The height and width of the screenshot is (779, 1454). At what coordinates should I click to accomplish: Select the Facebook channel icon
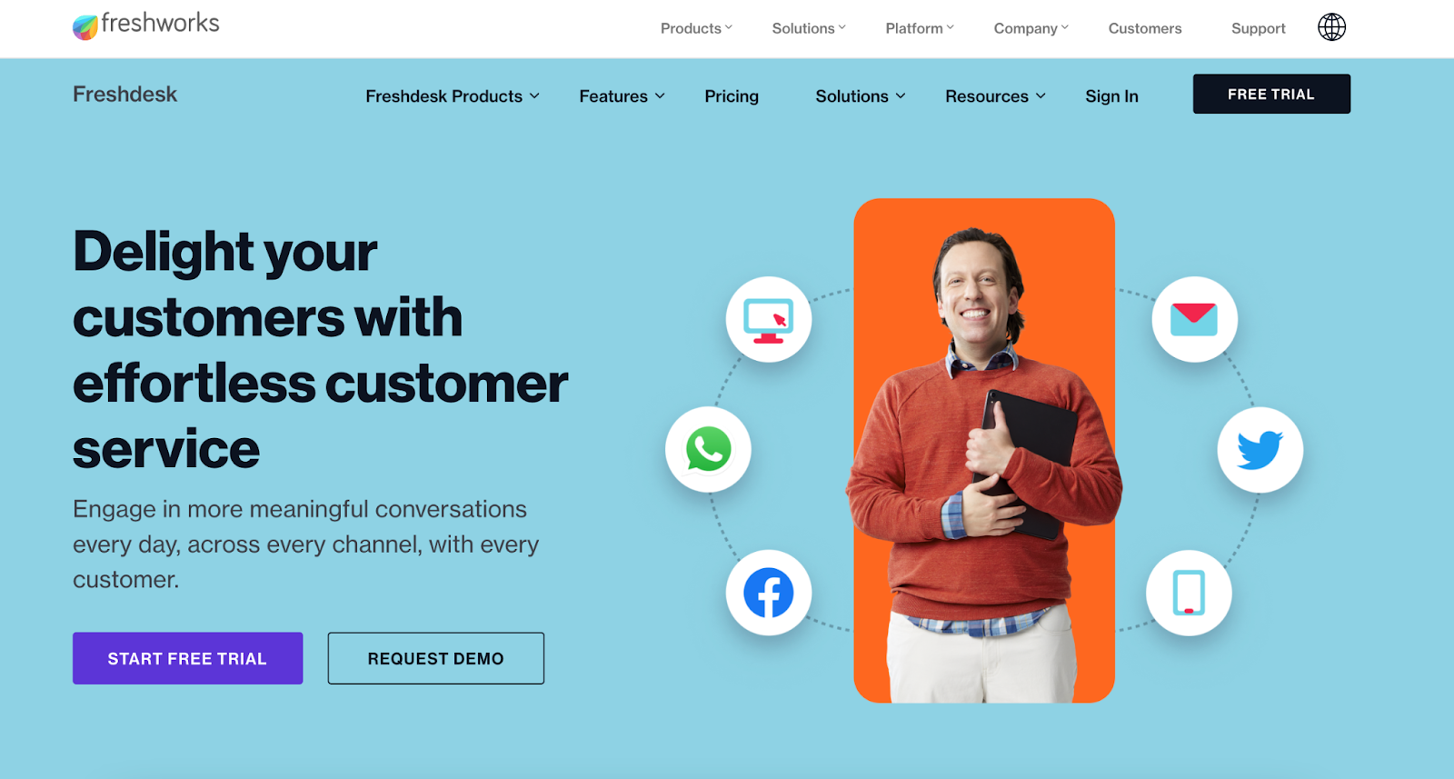point(768,593)
